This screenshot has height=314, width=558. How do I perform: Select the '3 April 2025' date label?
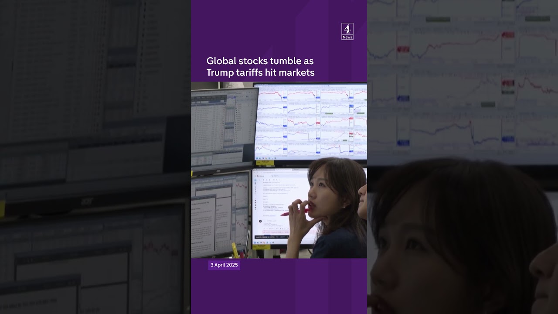pyautogui.click(x=224, y=265)
